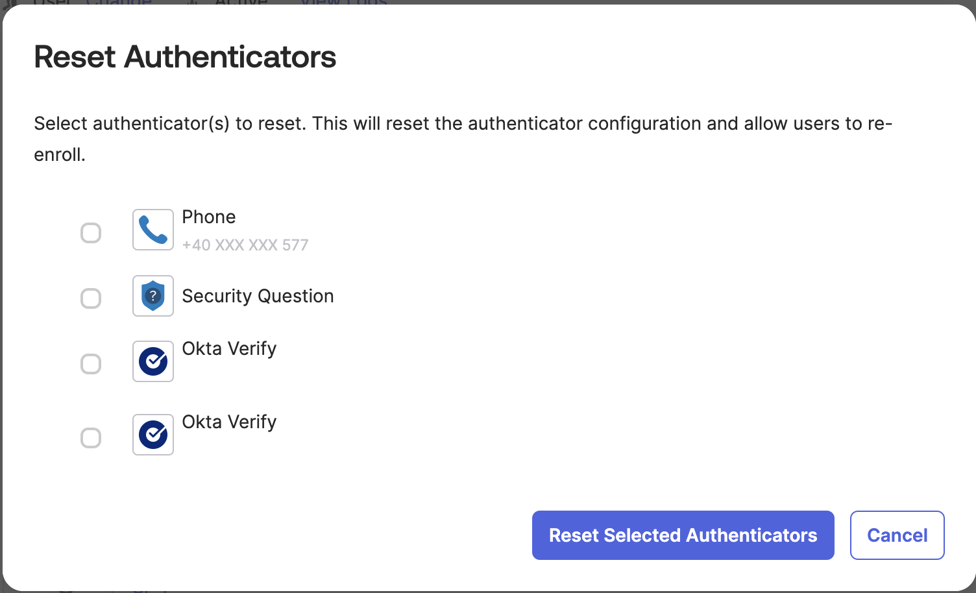Click the Security Question shield icon
The height and width of the screenshot is (593, 976).
[153, 296]
